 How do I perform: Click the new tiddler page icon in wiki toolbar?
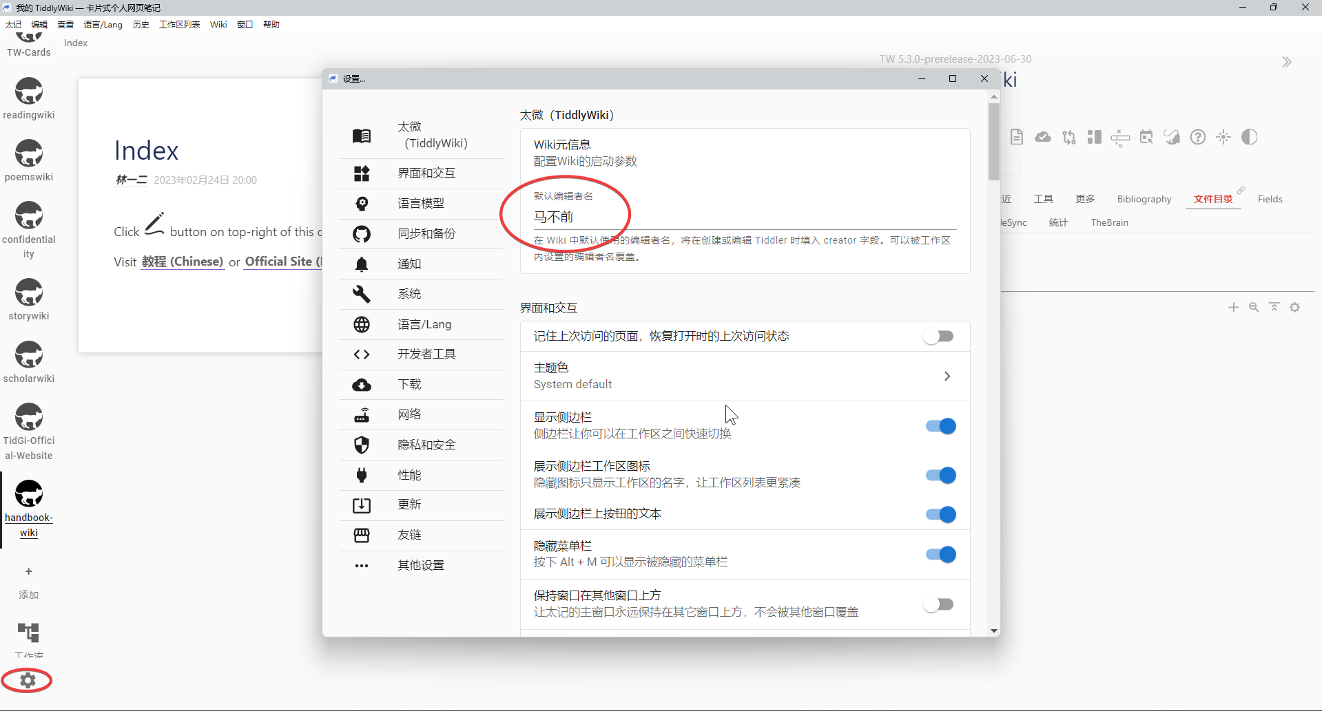[1017, 137]
